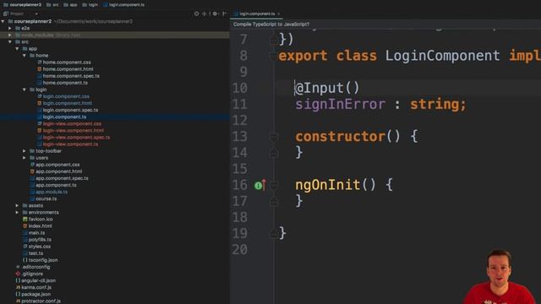This screenshot has width=541, height=304.
Task: Fold the constructor block at line 13
Action: click(x=274, y=137)
